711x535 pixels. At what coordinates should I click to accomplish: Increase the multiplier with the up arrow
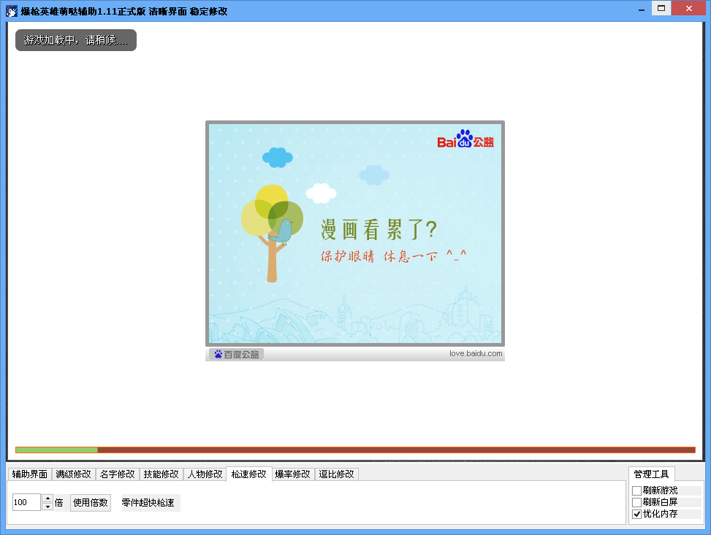(47, 499)
